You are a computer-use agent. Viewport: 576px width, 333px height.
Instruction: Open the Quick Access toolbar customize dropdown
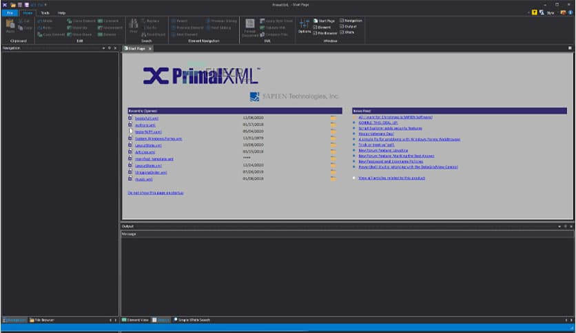(45, 5)
